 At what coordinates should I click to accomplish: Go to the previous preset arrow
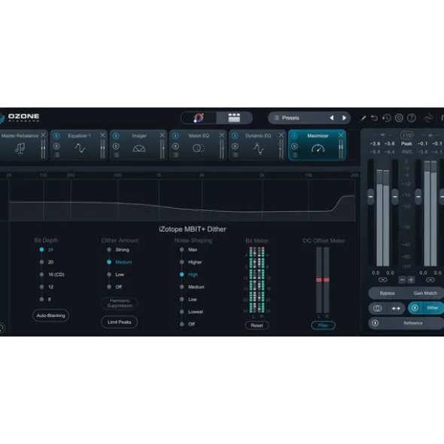(332, 118)
